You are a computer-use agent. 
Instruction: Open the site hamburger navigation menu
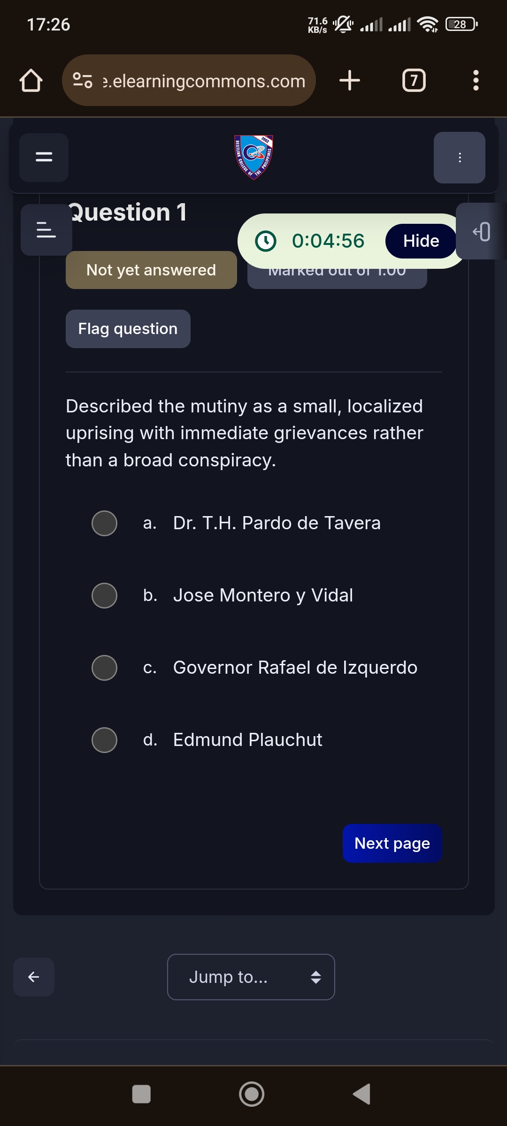click(44, 157)
